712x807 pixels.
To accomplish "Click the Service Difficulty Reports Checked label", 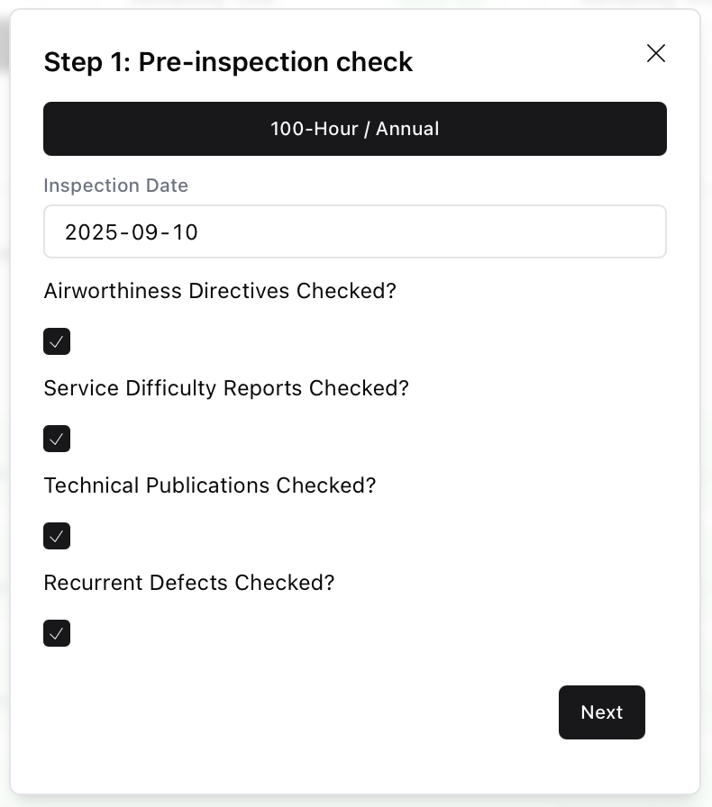I will click(x=226, y=388).
